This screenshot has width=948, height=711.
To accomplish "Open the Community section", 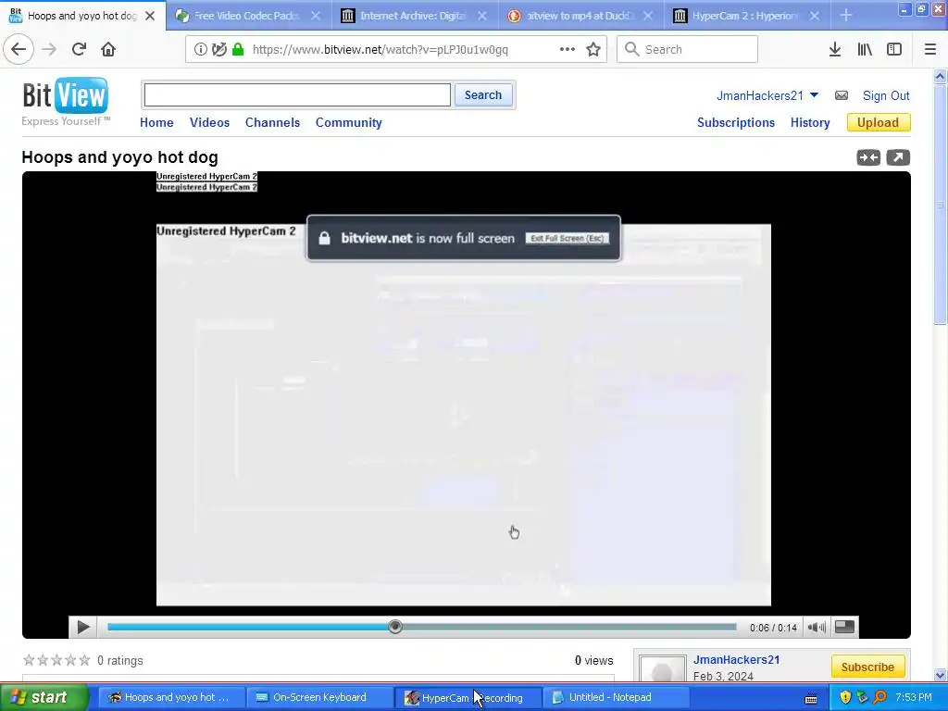I will [x=349, y=123].
